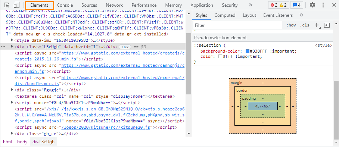Select the Event Listeners sub-tab
Screen dimensions: 339x147
pos(278,15)
